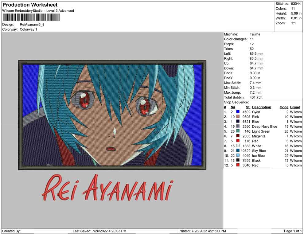Click the Cyan color swatch in stop 1

click(238, 112)
